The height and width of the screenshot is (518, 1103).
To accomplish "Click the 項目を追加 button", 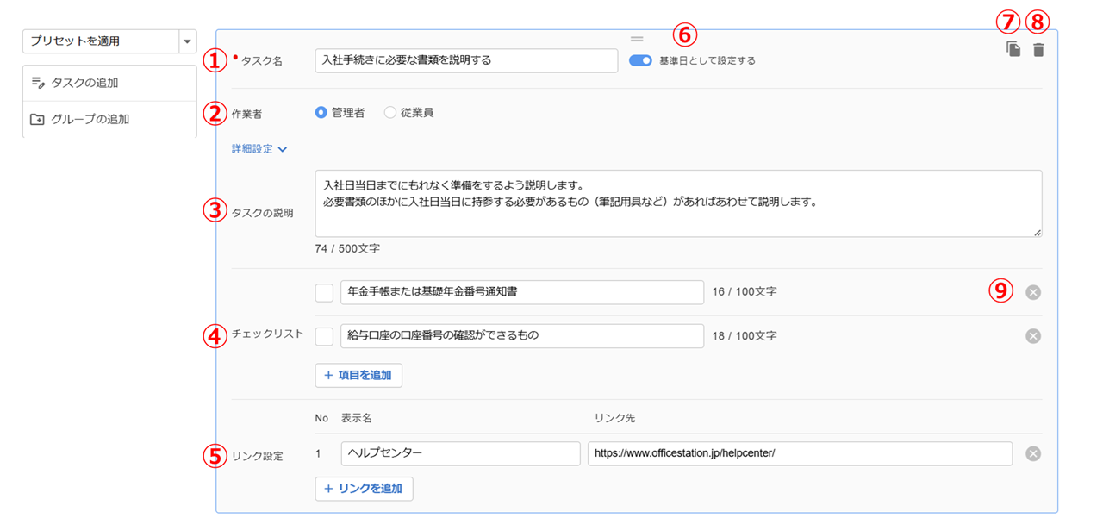I will 358,375.
